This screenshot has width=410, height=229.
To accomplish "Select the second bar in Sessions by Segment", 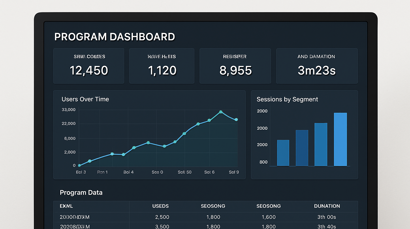I will (x=302, y=148).
